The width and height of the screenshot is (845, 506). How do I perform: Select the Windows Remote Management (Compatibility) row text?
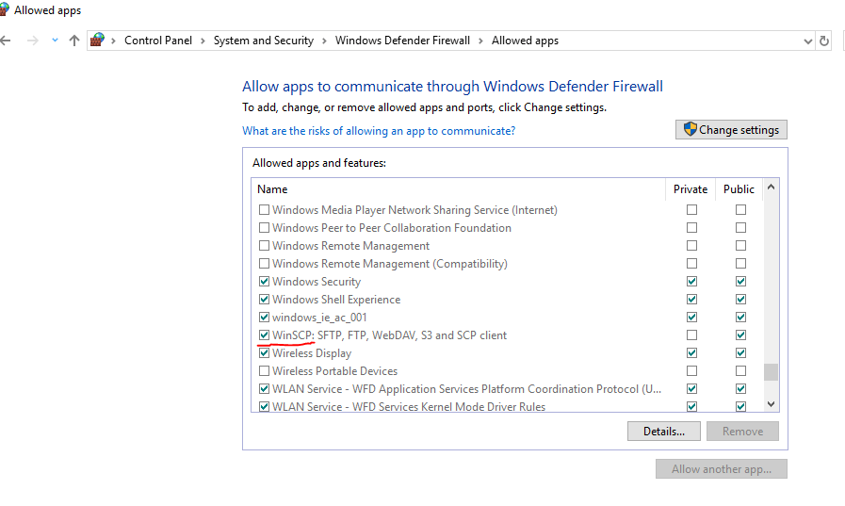tap(390, 264)
